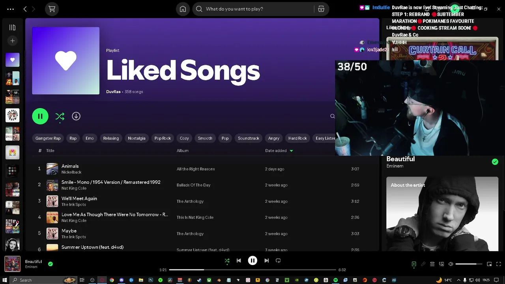Open the cart icon in the top bar

coord(52,9)
